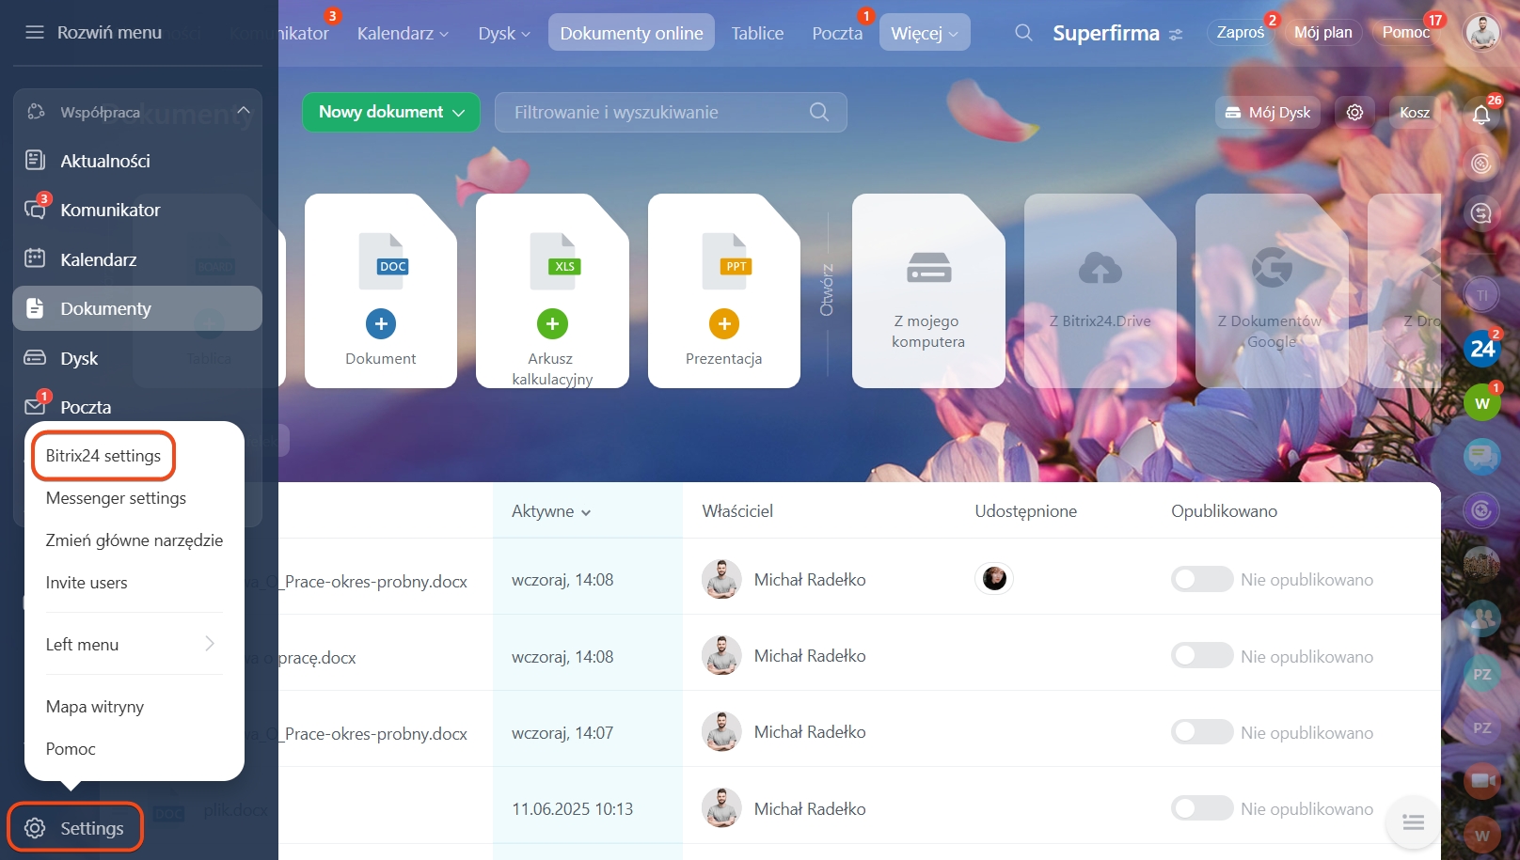
Task: Click Komunikator chat icon in left menu
Action: pyautogui.click(x=35, y=210)
